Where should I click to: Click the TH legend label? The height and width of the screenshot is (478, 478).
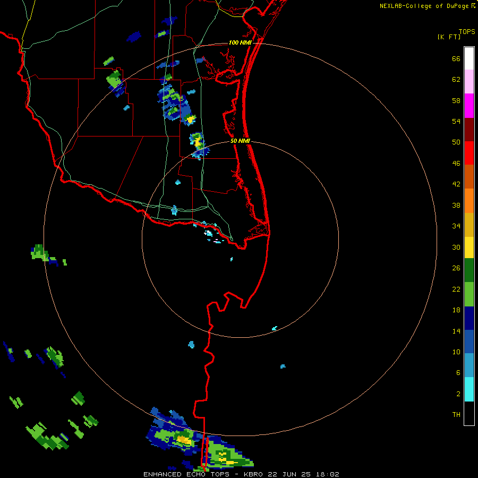pos(456,414)
